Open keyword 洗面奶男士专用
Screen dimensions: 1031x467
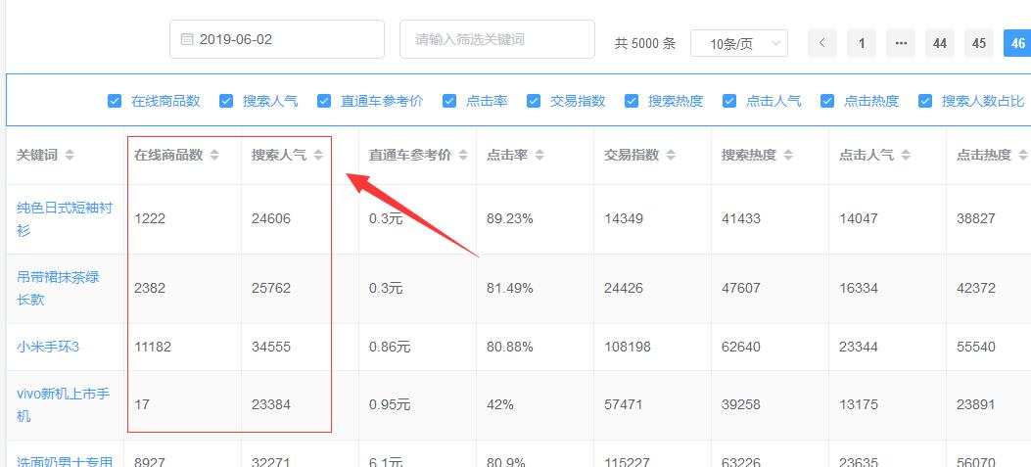[x=65, y=462]
